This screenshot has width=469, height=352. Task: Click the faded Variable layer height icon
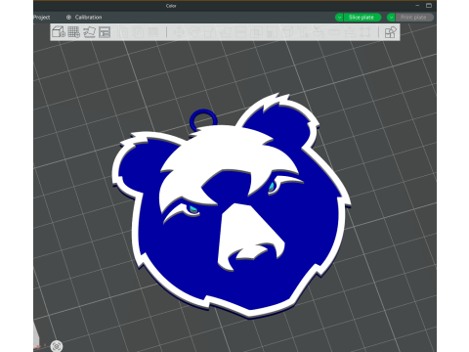tap(153, 32)
